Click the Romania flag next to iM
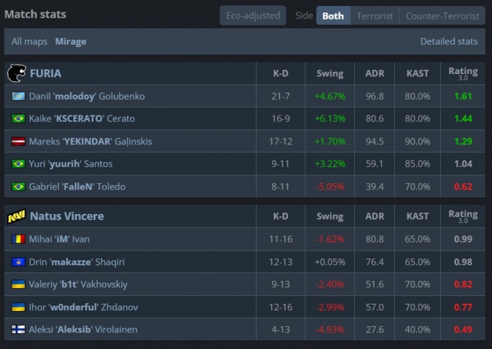 (x=18, y=239)
